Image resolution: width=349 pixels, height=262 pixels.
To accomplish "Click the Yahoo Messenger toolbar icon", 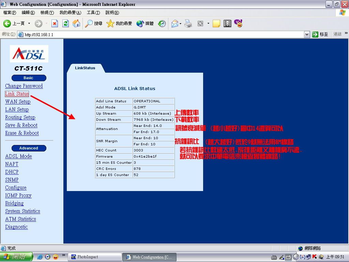I will pos(238,24).
